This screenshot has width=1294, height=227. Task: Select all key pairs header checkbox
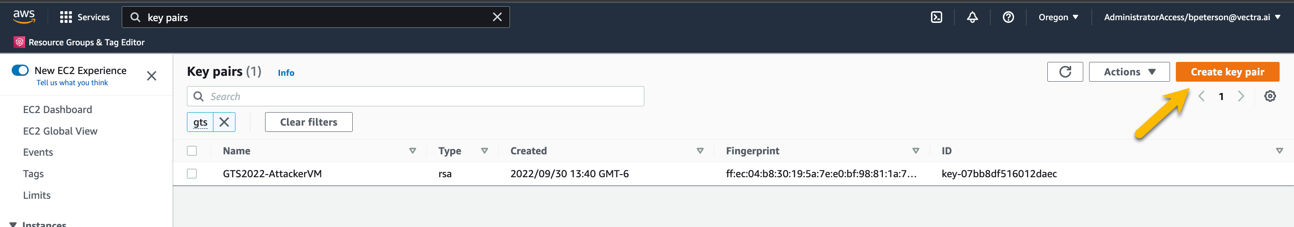(x=192, y=151)
